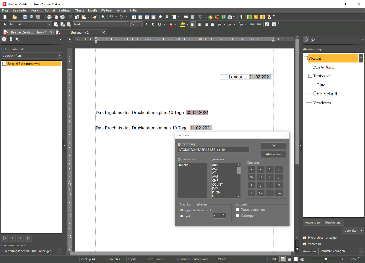
Task: Toggle formatting marks with the pilcrow icon
Action: [241, 17]
